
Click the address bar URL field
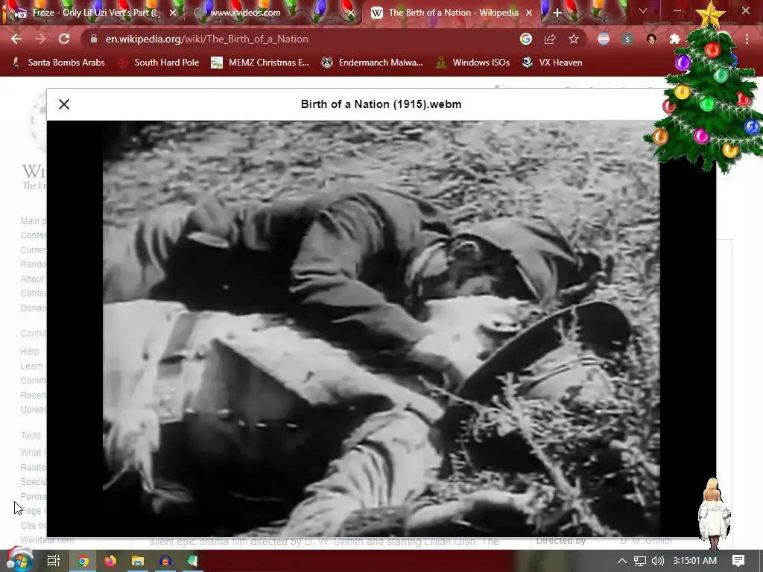point(302,39)
